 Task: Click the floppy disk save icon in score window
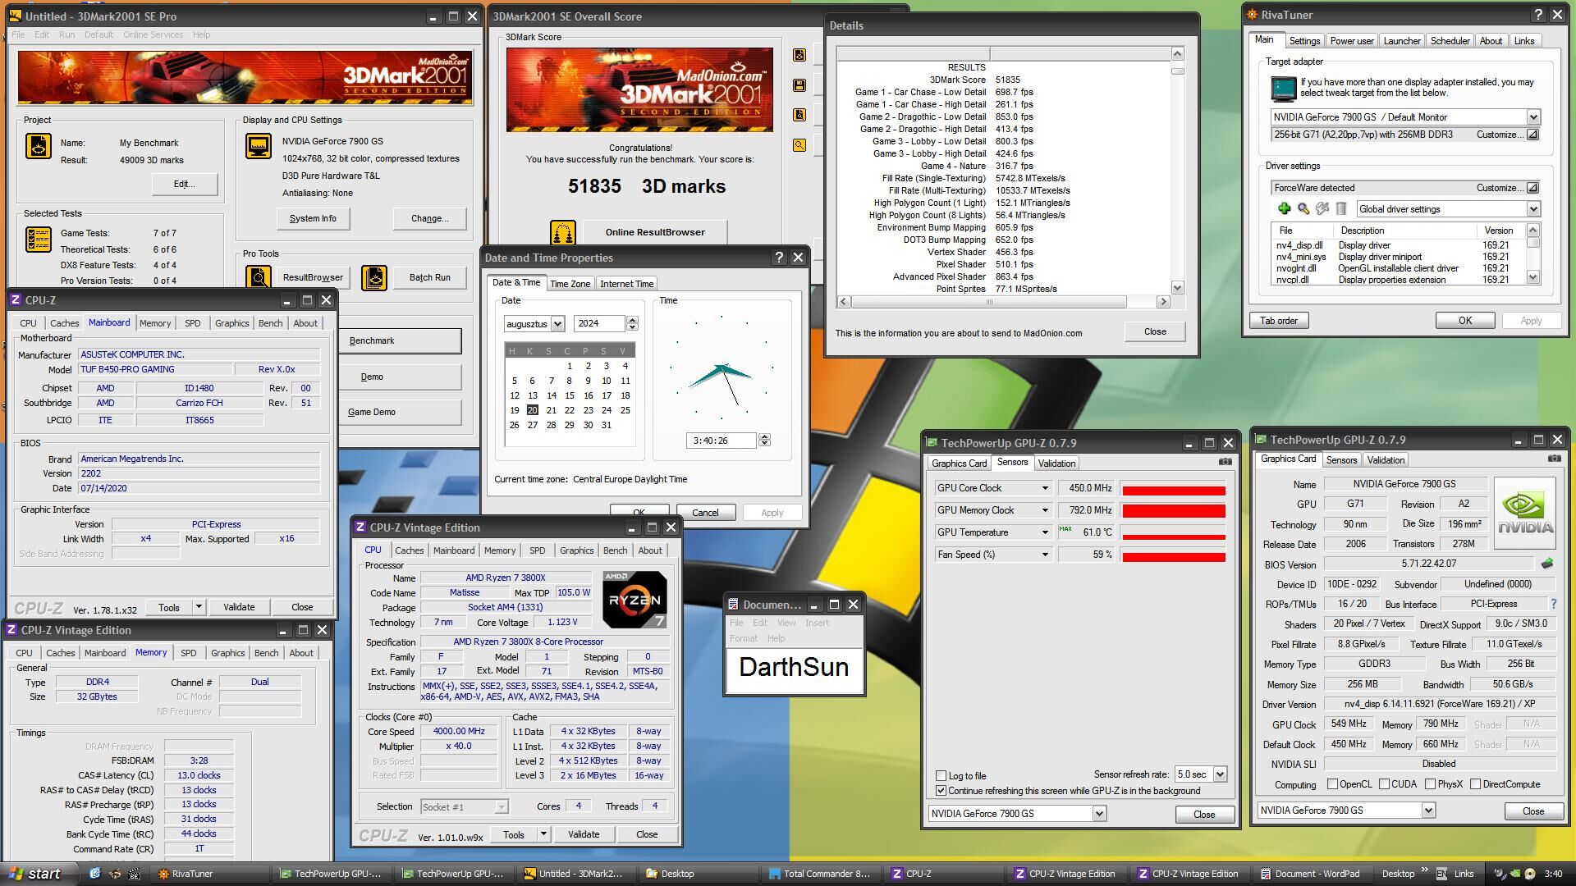point(799,85)
